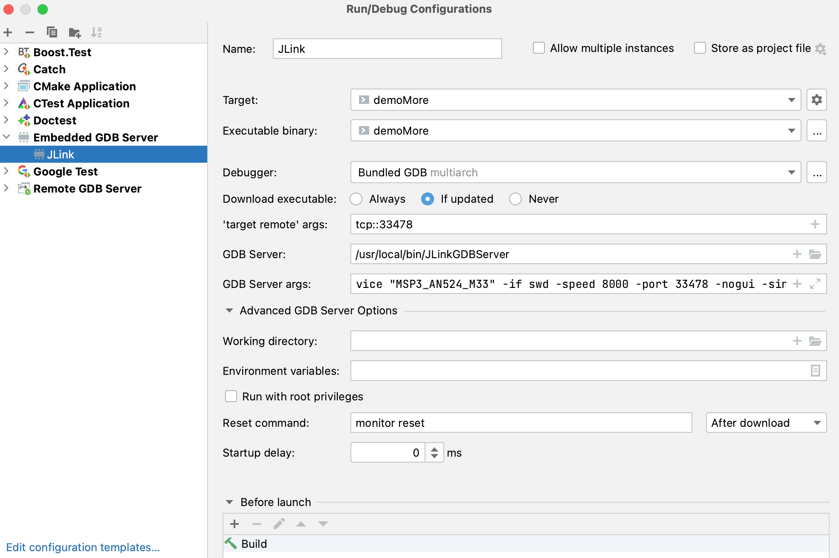Image resolution: width=839 pixels, height=558 pixels.
Task: Select Doctest in the configuration tree
Action: tap(55, 120)
